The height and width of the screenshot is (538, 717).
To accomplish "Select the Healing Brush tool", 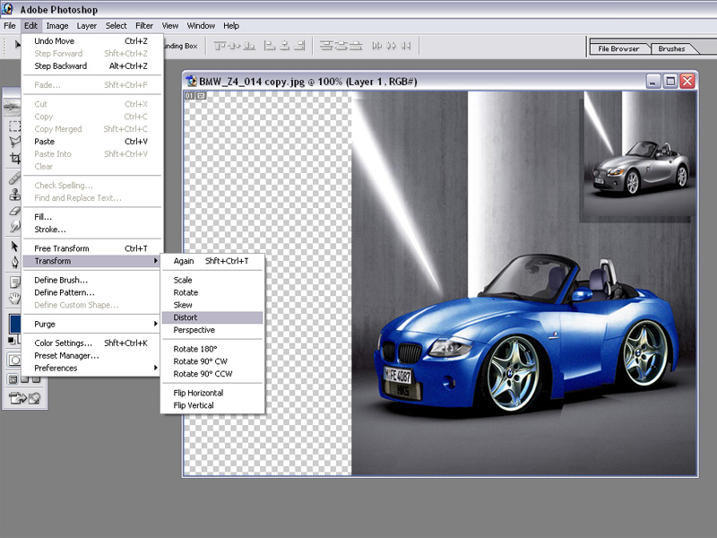I will tap(14, 178).
